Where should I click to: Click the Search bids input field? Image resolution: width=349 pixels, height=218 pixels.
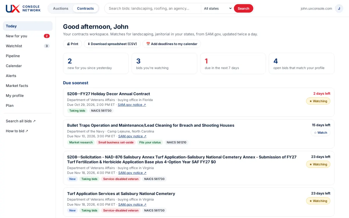click(x=153, y=8)
